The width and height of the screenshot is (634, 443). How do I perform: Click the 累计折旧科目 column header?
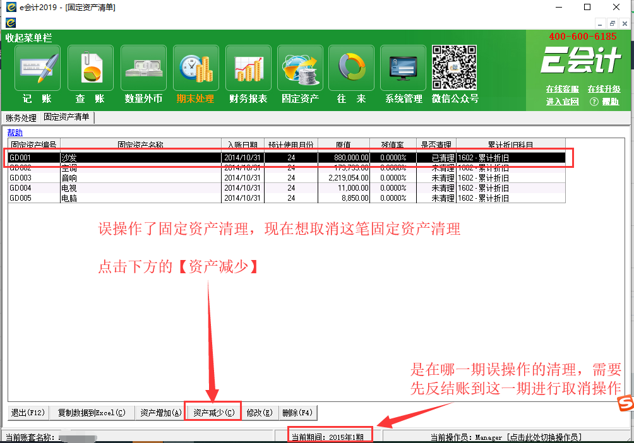point(511,145)
